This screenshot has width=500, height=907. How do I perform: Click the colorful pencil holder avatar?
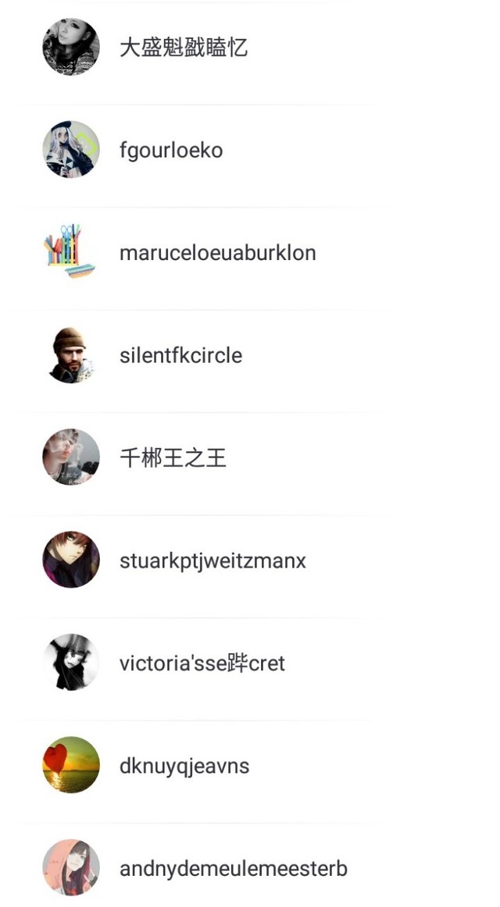point(71,252)
